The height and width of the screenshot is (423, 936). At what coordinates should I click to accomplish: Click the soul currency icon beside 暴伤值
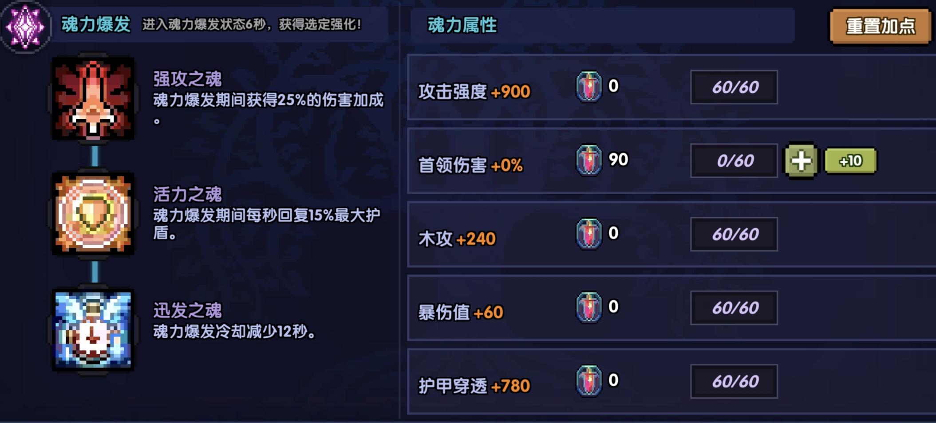click(x=588, y=308)
